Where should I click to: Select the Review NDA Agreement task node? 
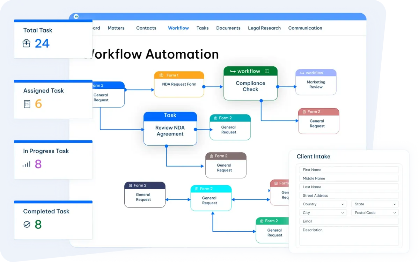click(170, 129)
